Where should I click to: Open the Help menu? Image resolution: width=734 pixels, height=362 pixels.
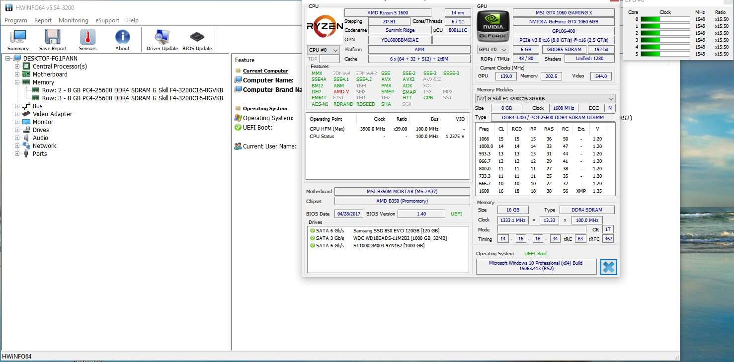click(x=132, y=20)
